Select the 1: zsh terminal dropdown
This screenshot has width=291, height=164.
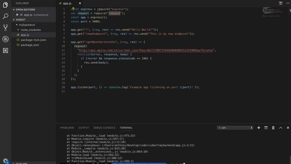235,128
